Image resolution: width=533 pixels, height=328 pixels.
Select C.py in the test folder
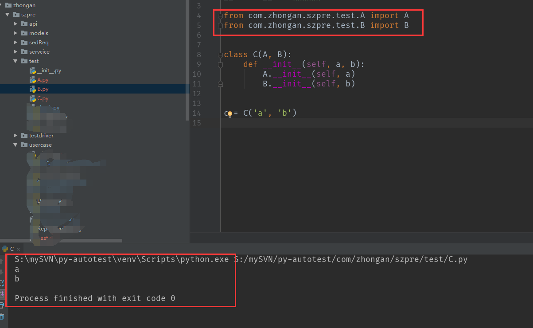[43, 98]
